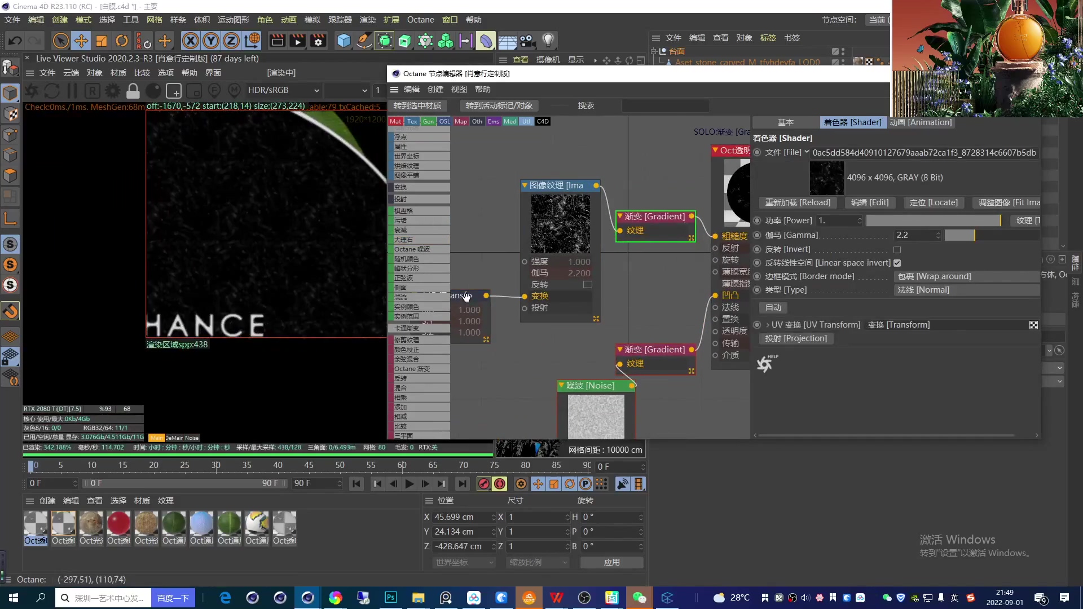Click 定位 [Locate] button

[x=934, y=202]
